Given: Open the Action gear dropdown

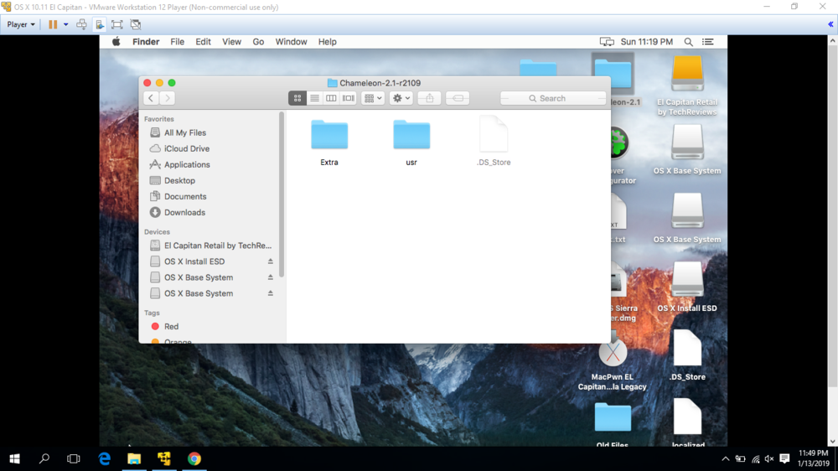Looking at the screenshot, I should pos(401,98).
